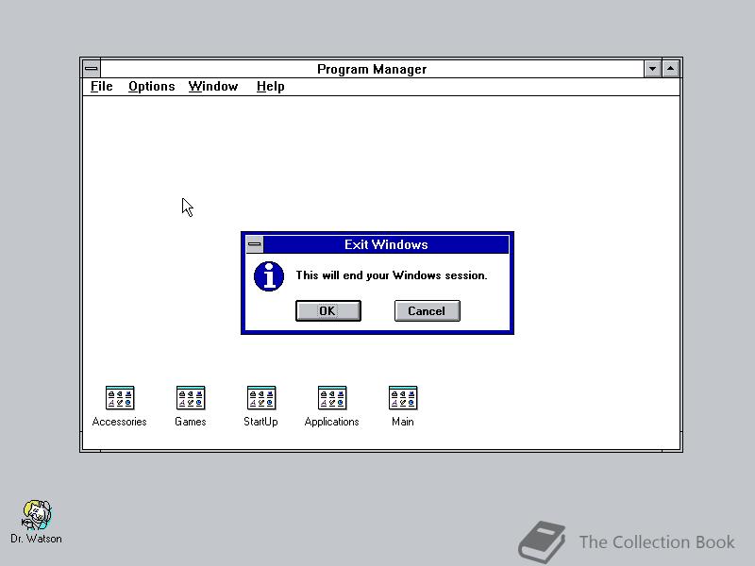The image size is (755, 566).
Task: Click the Dr. Watson label text
Action: pos(36,539)
